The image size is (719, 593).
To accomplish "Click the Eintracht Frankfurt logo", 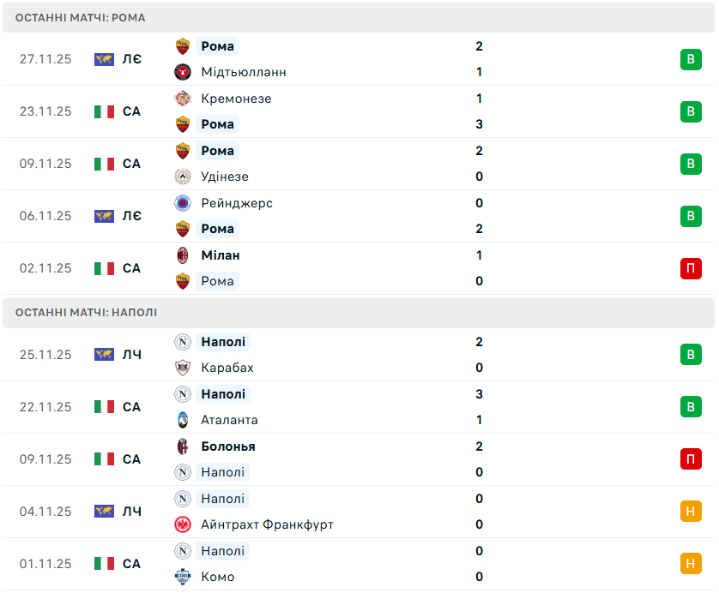I will (182, 524).
